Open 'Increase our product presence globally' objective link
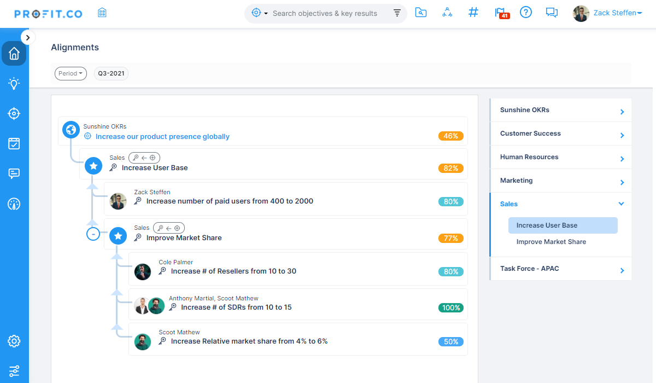This screenshot has height=383, width=656. click(162, 136)
